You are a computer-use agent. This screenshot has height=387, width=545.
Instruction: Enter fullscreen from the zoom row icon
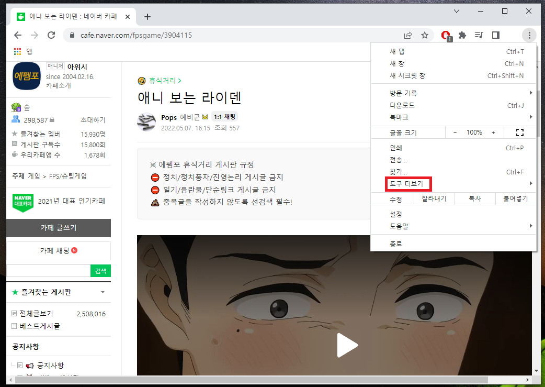[x=520, y=132]
